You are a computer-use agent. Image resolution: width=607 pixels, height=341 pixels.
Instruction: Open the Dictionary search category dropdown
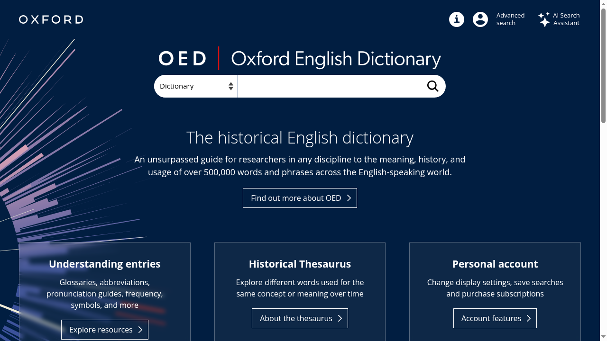coord(195,86)
